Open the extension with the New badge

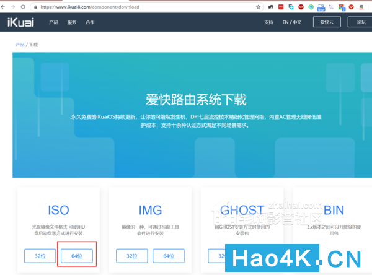pyautogui.click(x=321, y=7)
